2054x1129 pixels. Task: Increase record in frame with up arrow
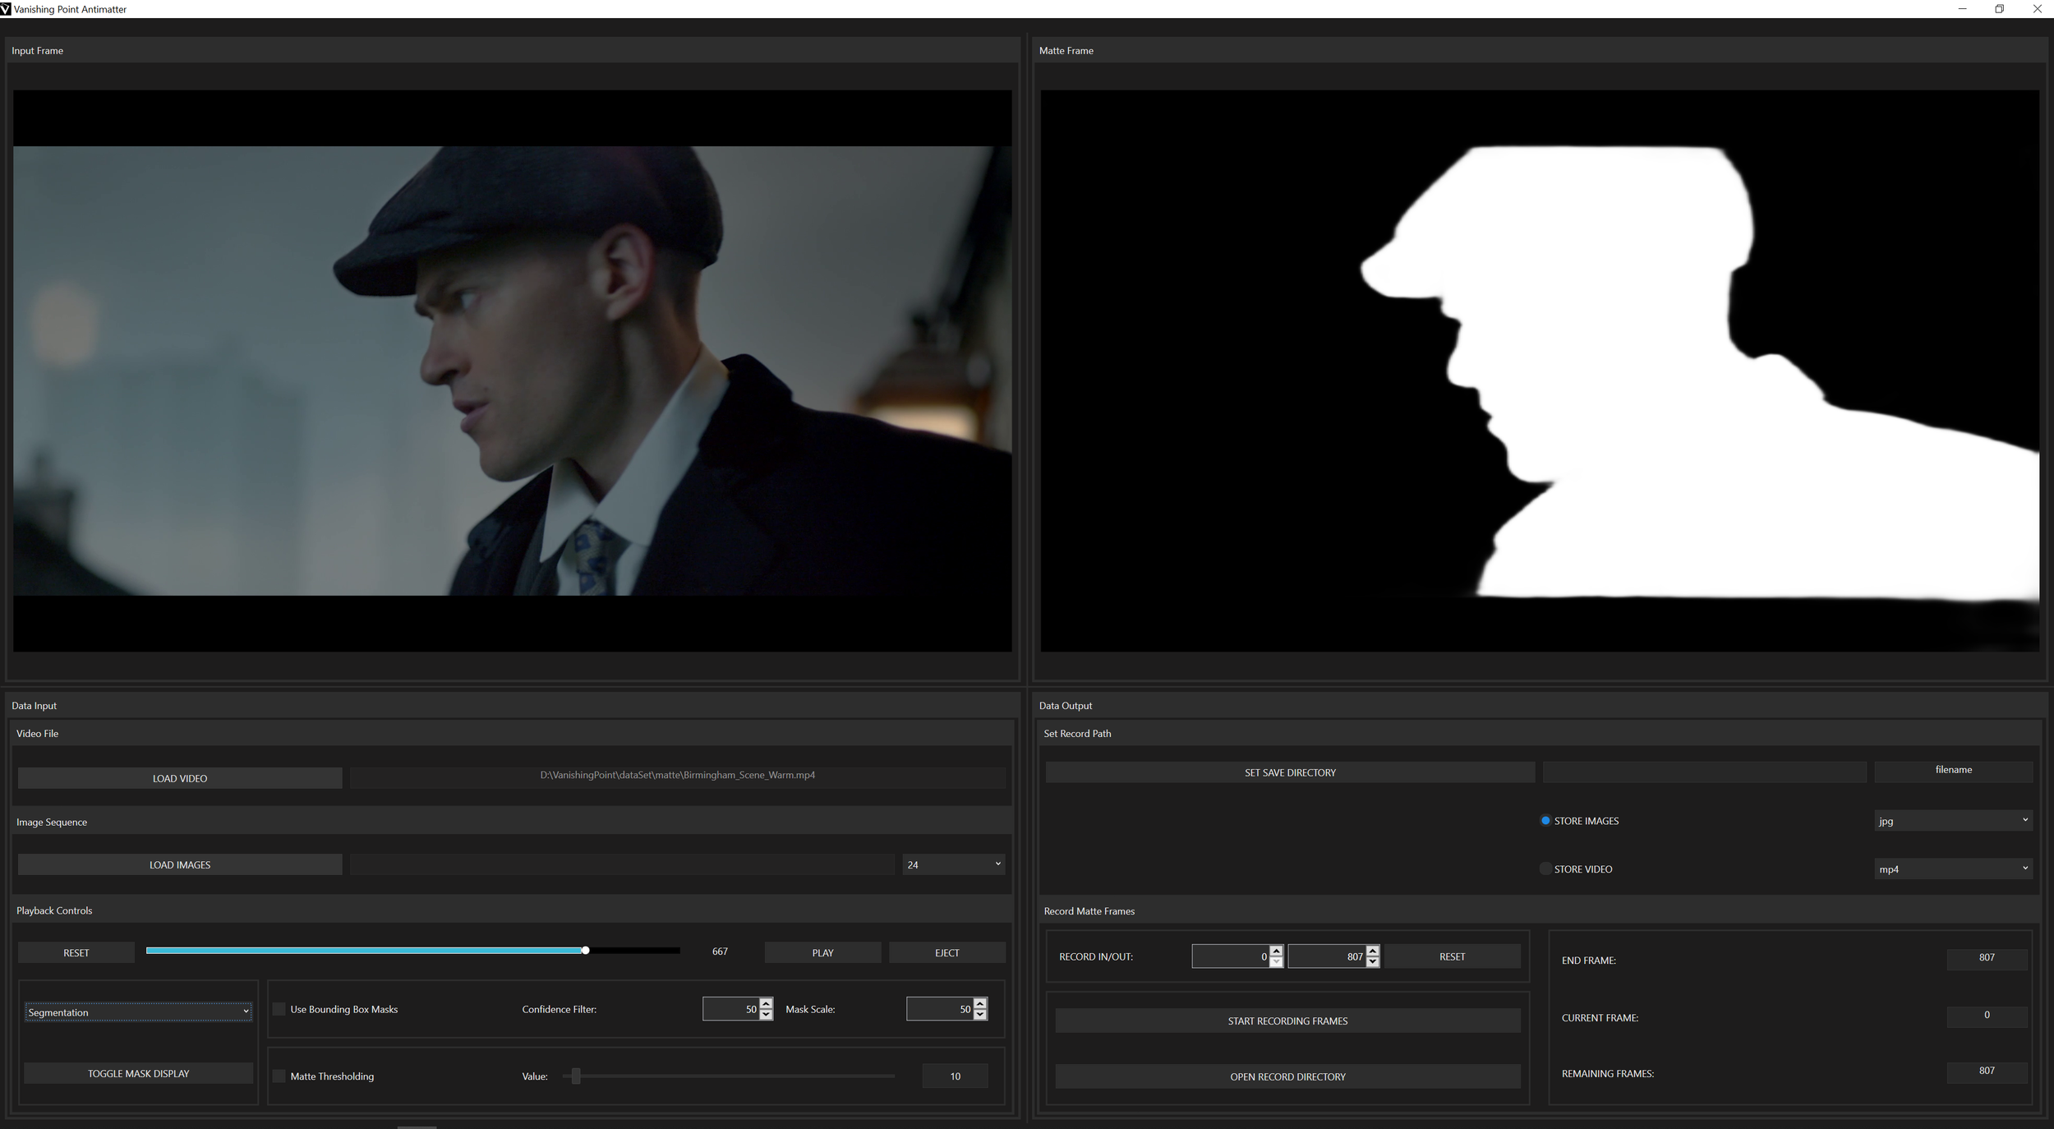(1276, 951)
